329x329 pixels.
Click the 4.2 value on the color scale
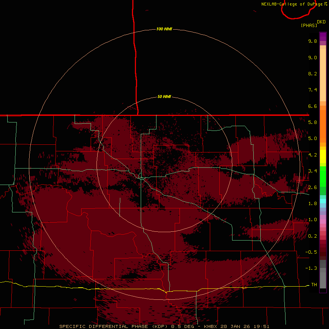pyautogui.click(x=313, y=155)
